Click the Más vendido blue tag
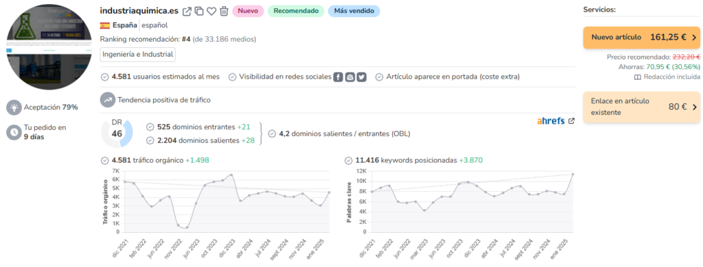 [x=354, y=11]
